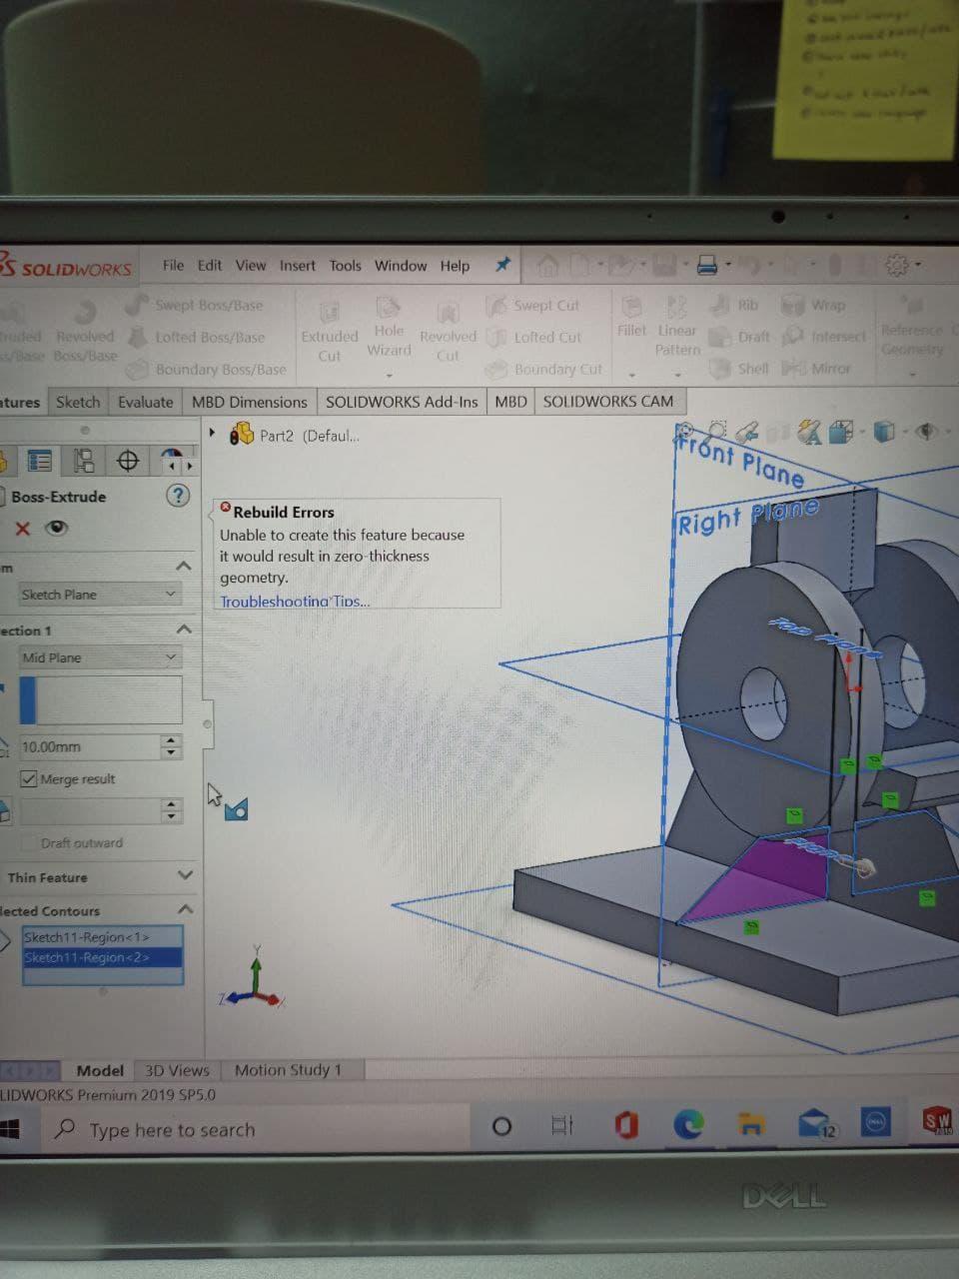This screenshot has width=959, height=1279.
Task: Open the Edit menu
Action: 210,265
